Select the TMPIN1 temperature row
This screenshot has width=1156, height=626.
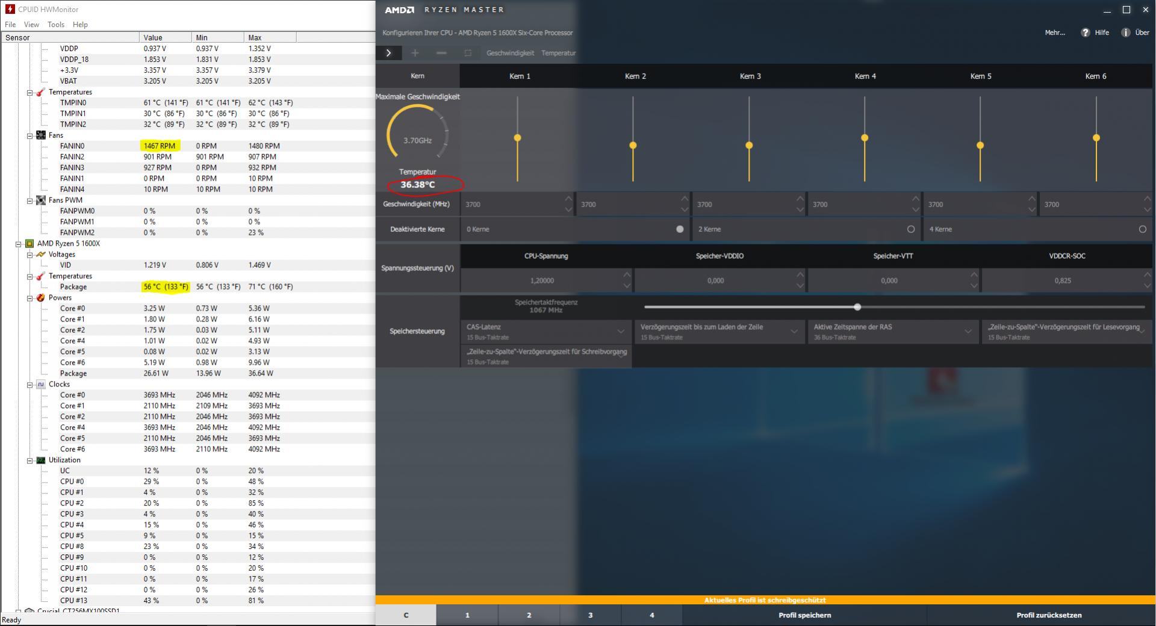click(187, 114)
